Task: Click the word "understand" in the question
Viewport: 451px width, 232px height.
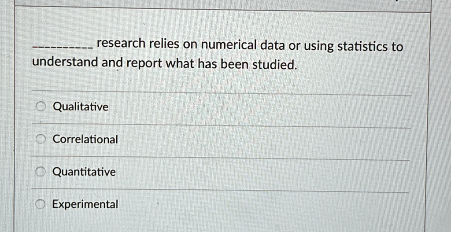Action: pyautogui.click(x=65, y=62)
